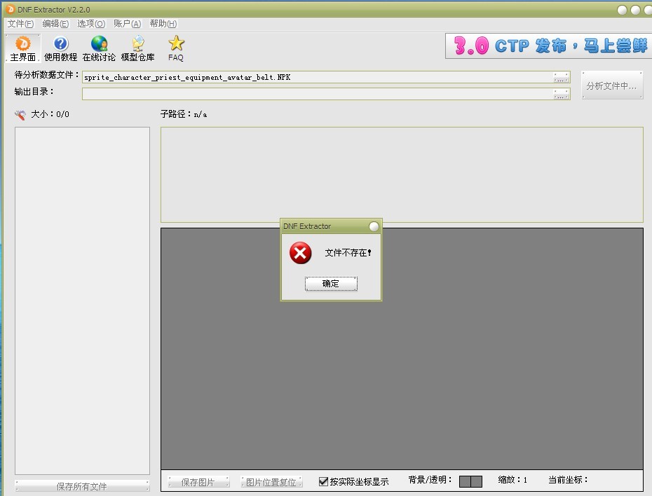
Task: Browse for the data file to analyze
Action: (562, 77)
